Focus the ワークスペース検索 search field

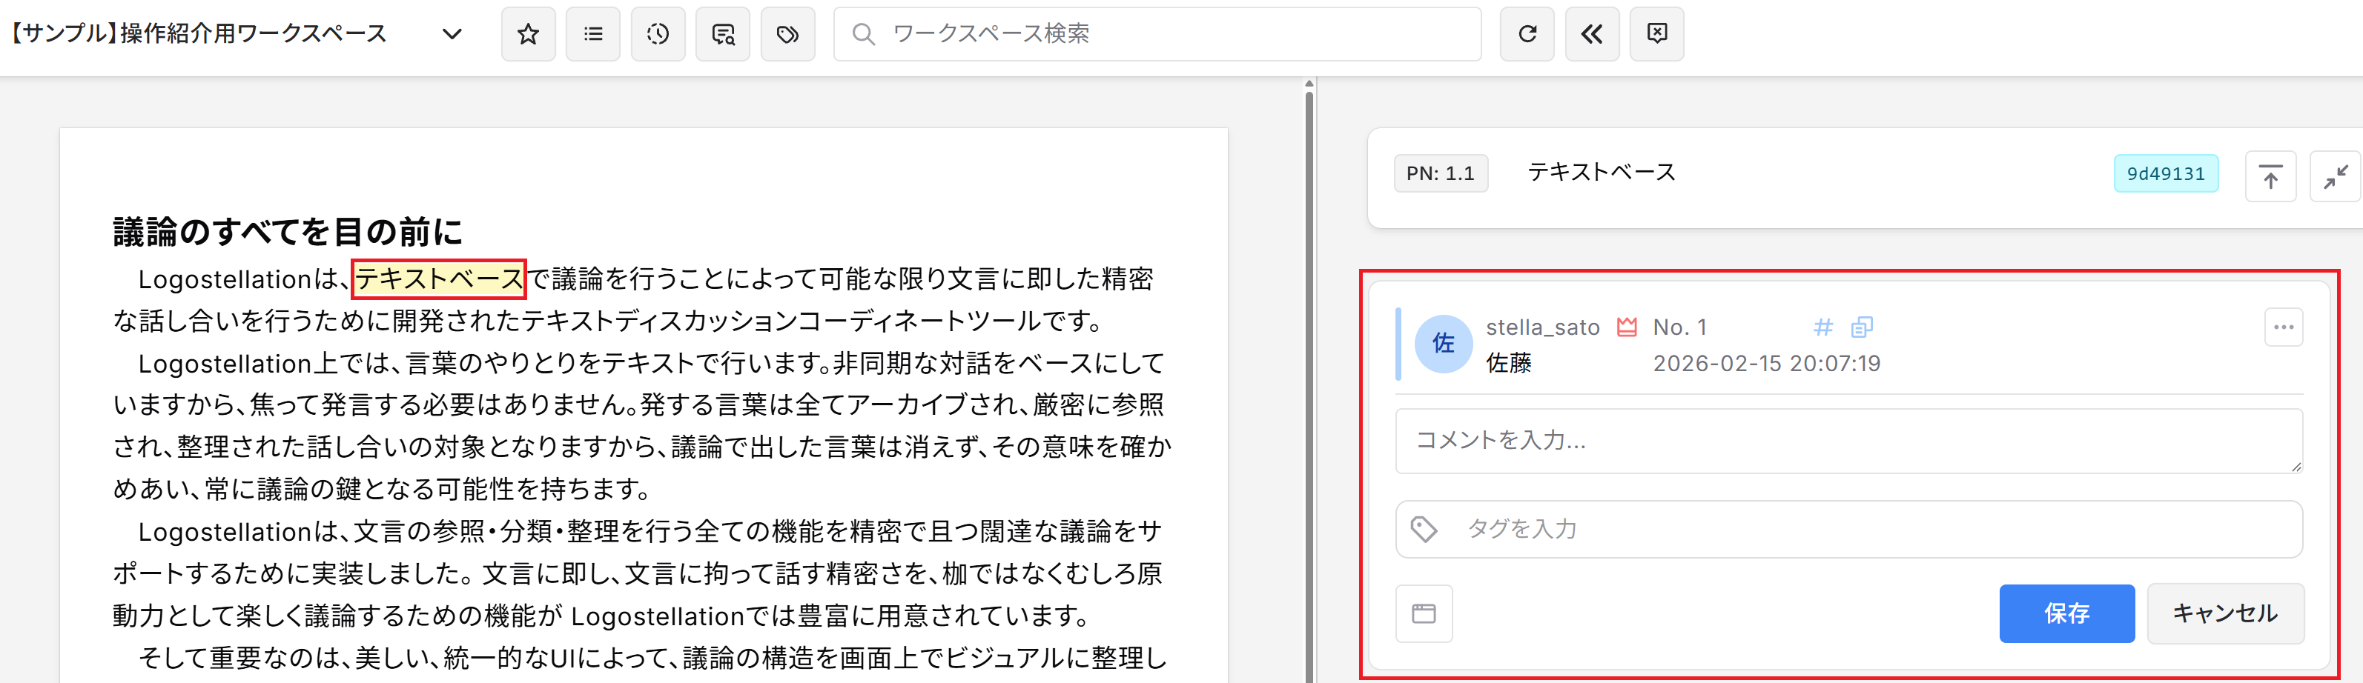pyautogui.click(x=1157, y=34)
